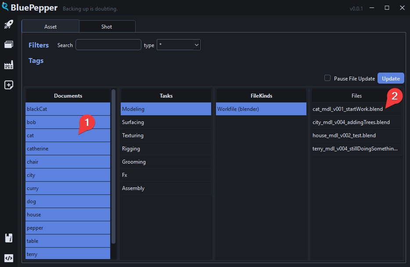Enable Pause File Update checkbox
This screenshot has height=267, width=410.
pyautogui.click(x=327, y=78)
